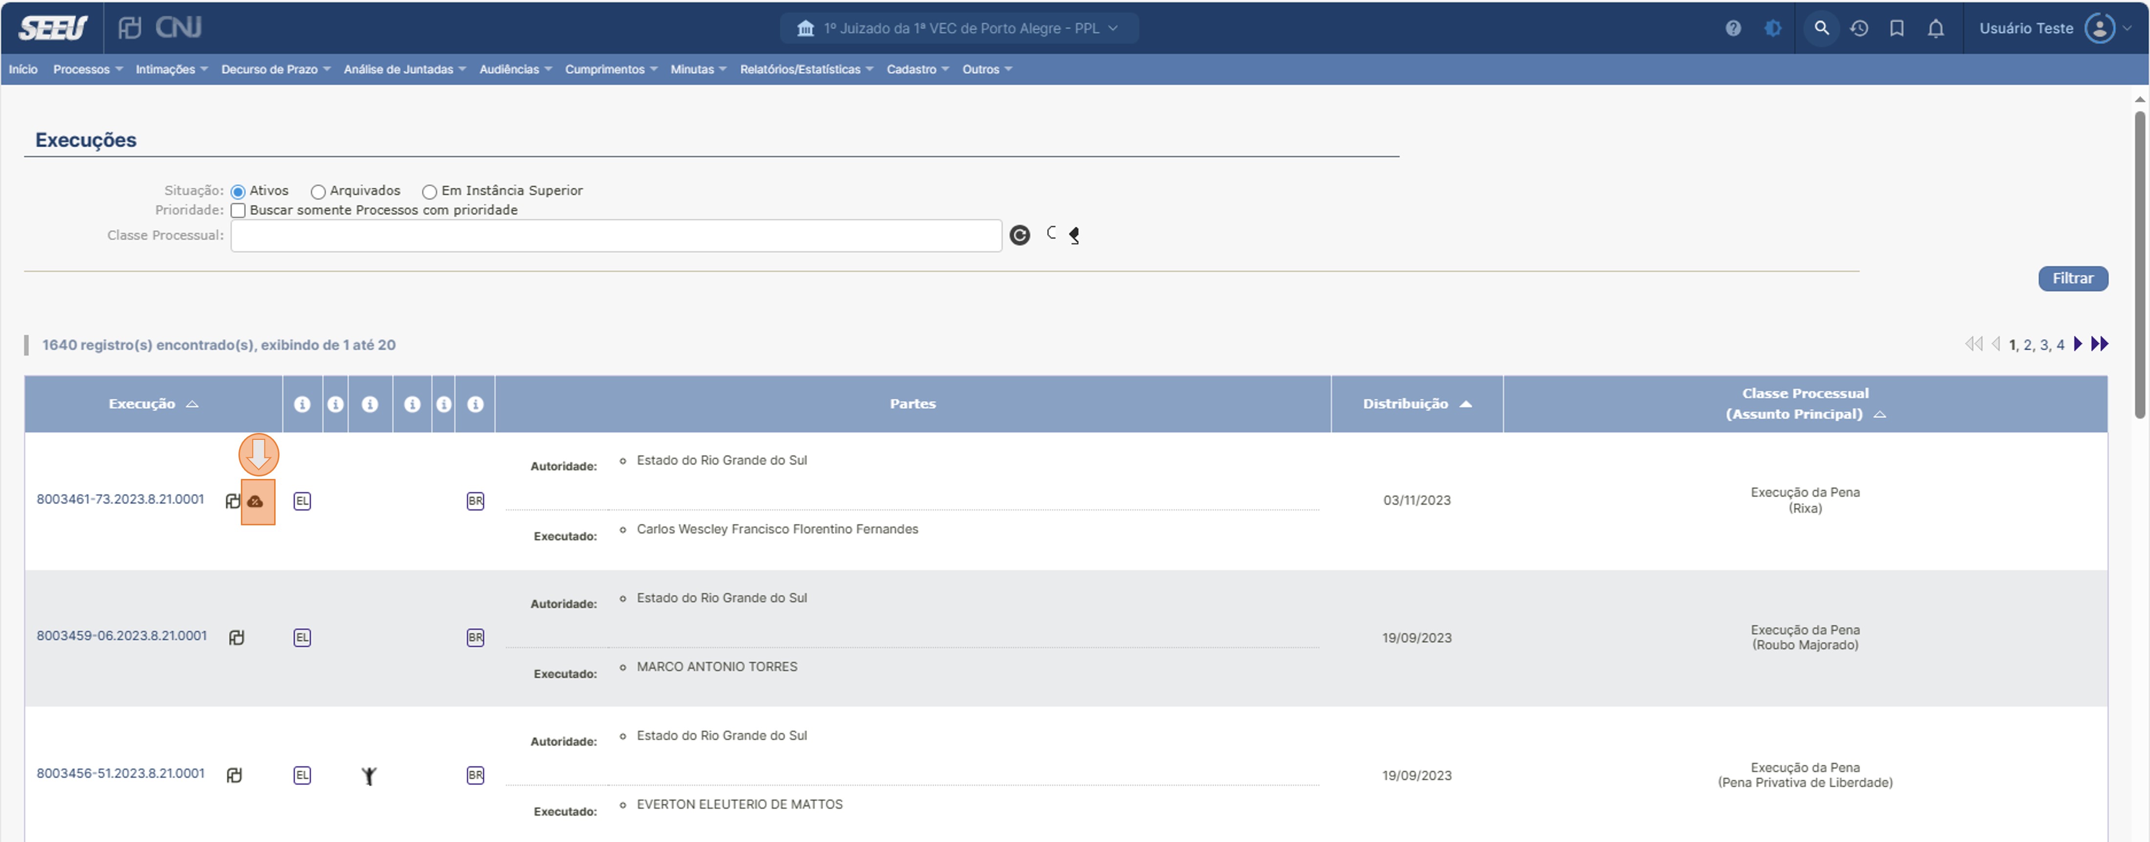Open the bookmarks icon in the top bar
Screen dimensions: 2150x842
tap(1896, 28)
